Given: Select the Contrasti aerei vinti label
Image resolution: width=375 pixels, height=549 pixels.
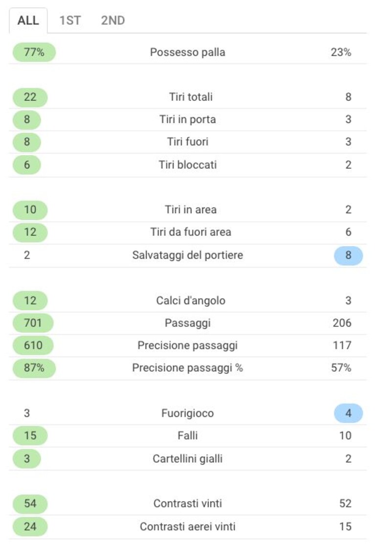Looking at the screenshot, I should pyautogui.click(x=188, y=526).
